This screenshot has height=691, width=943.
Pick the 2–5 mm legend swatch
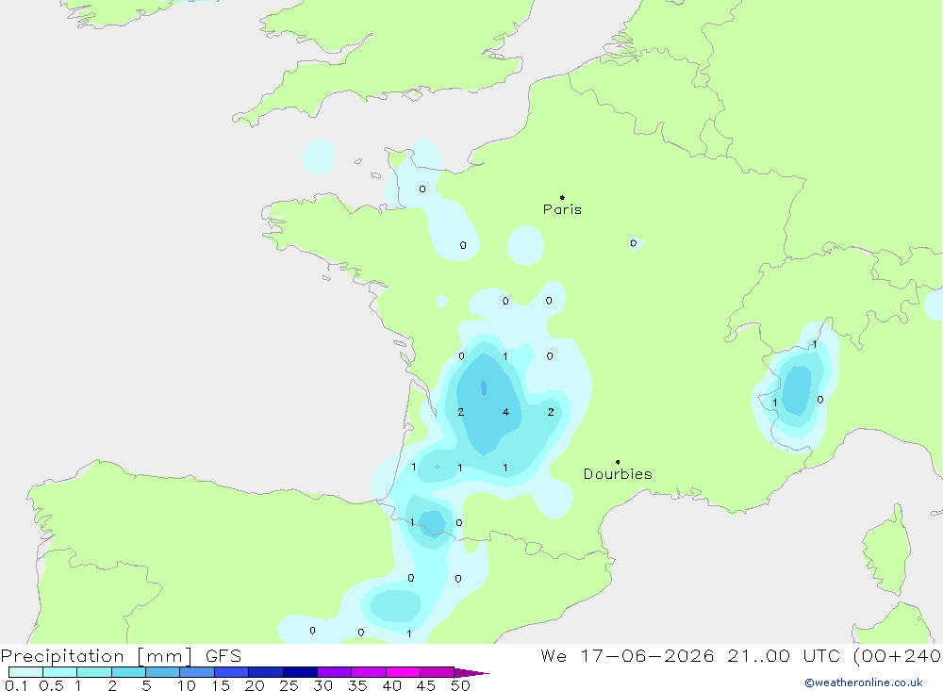(x=128, y=672)
